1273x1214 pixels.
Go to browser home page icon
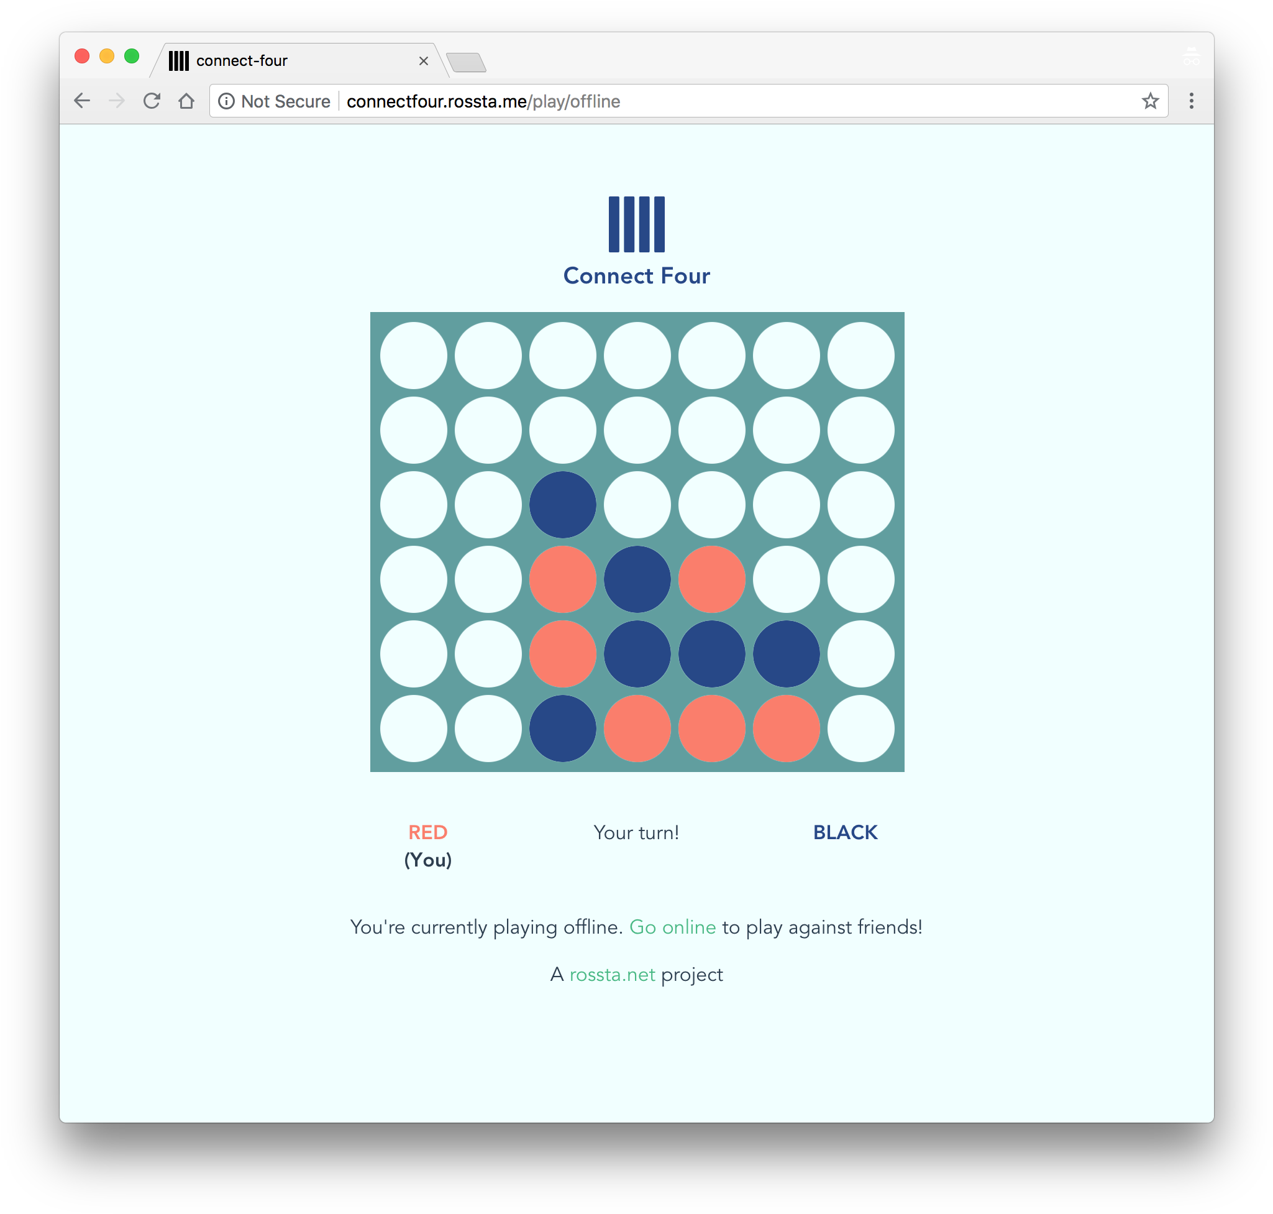pyautogui.click(x=187, y=101)
